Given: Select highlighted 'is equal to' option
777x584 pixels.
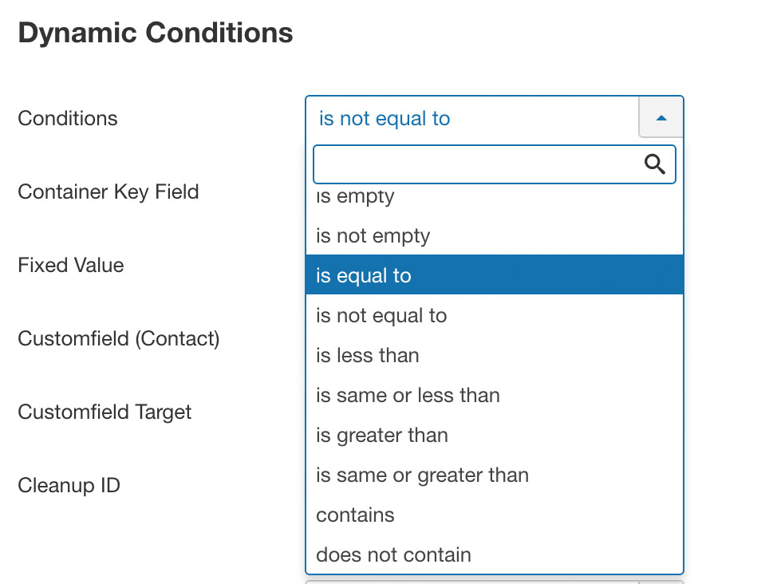Looking at the screenshot, I should 495,275.
